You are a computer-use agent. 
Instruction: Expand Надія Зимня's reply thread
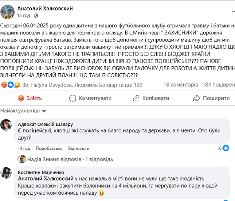point(70,159)
